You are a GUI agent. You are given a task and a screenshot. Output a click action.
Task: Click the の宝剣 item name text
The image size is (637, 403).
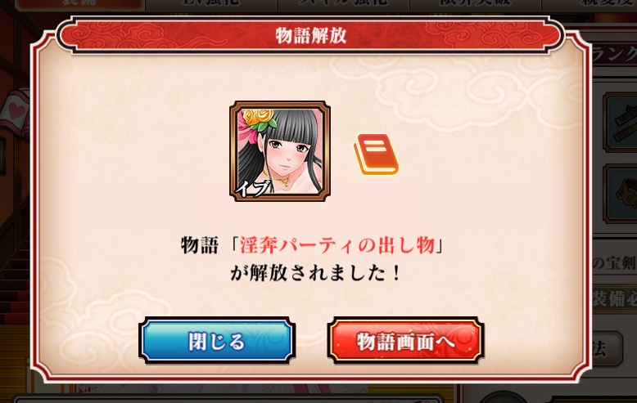[614, 264]
